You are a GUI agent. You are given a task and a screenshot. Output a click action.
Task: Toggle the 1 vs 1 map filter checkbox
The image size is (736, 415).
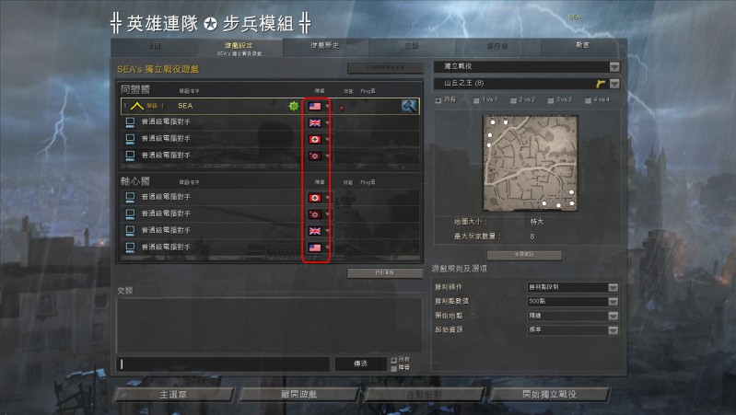(x=476, y=100)
